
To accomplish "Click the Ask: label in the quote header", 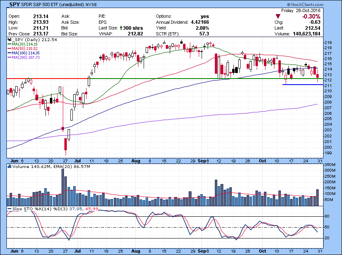I will 66,17.
